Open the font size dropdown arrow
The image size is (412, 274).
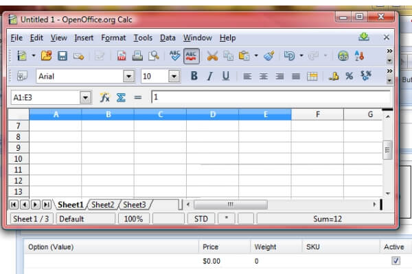click(x=174, y=76)
